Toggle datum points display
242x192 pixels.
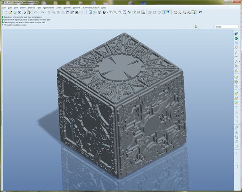point(184,12)
